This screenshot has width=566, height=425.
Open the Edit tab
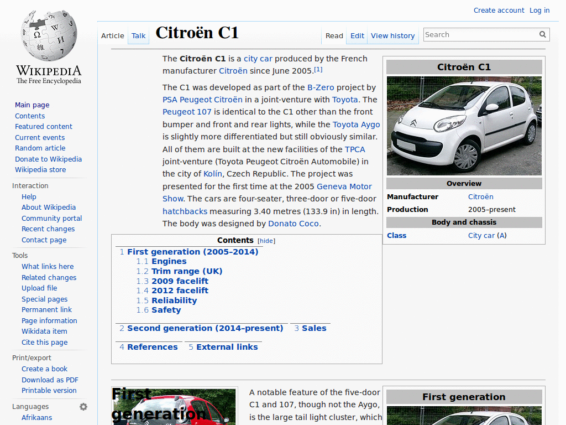(x=357, y=36)
